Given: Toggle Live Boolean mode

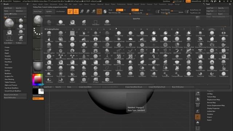Looking at the screenshot, I should (x=60, y=11).
